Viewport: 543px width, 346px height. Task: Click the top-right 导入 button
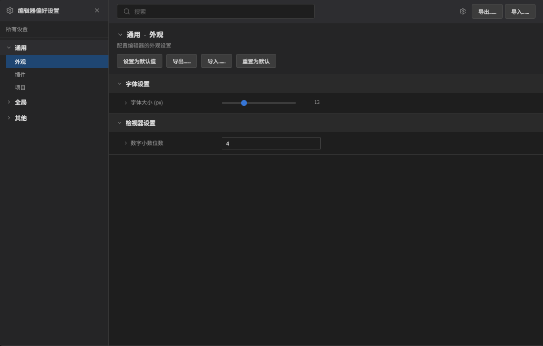[x=520, y=12]
